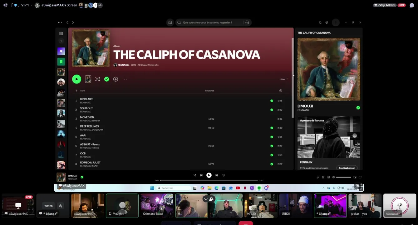The height and width of the screenshot is (225, 418).
Task: Open the Browse icon in search bar
Action: (247, 22)
